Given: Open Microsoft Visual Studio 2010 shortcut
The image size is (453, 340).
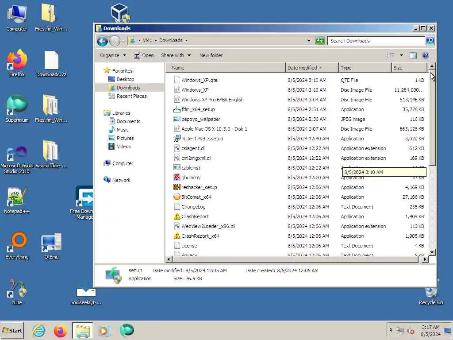Looking at the screenshot, I should [x=17, y=159].
